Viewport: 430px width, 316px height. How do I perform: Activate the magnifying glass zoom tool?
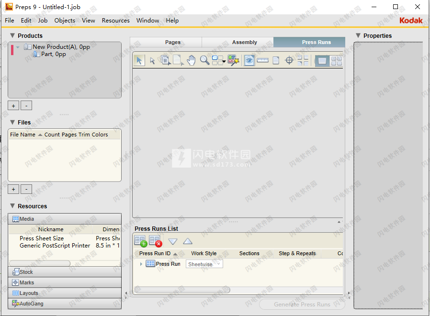204,60
